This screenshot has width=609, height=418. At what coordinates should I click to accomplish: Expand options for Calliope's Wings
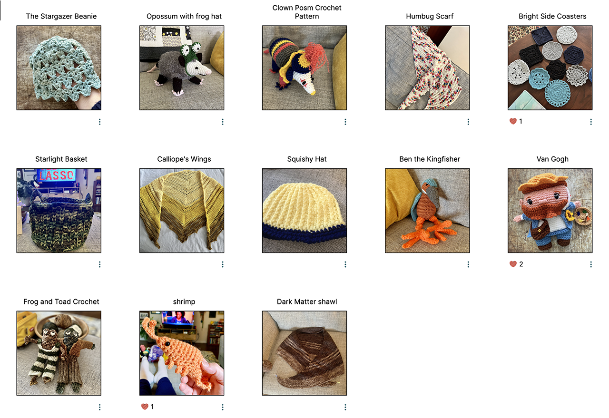pos(222,264)
